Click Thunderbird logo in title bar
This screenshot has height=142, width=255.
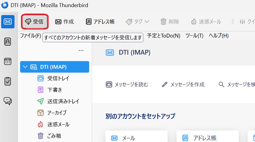pos(5,5)
